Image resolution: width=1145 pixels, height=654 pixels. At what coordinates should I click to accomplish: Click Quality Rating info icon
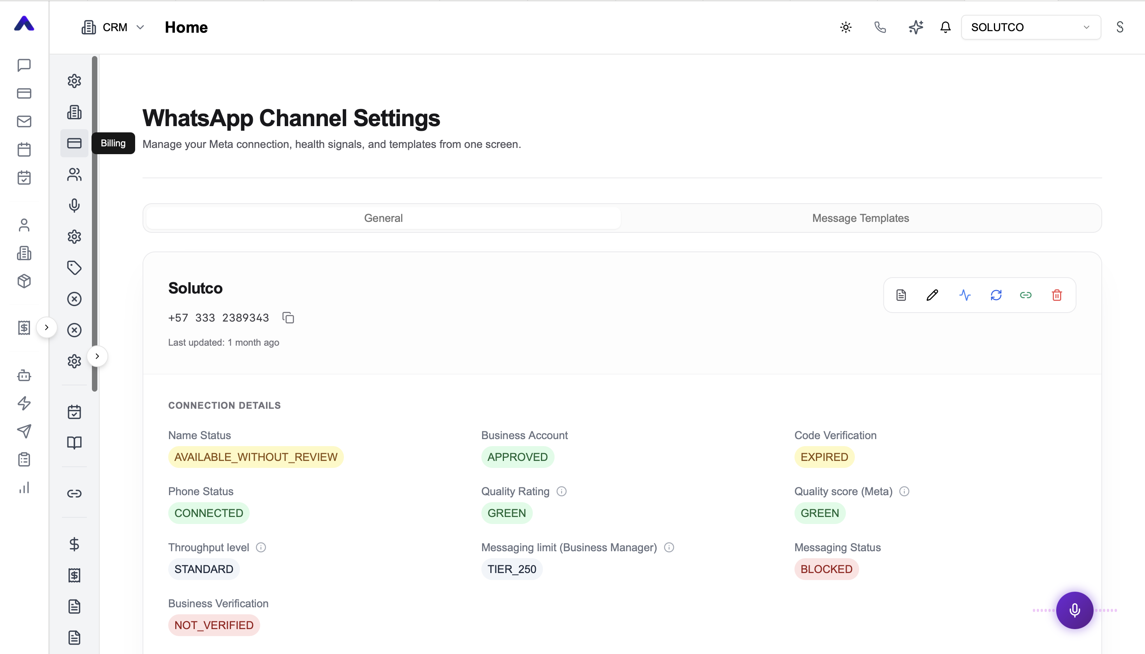coord(561,491)
